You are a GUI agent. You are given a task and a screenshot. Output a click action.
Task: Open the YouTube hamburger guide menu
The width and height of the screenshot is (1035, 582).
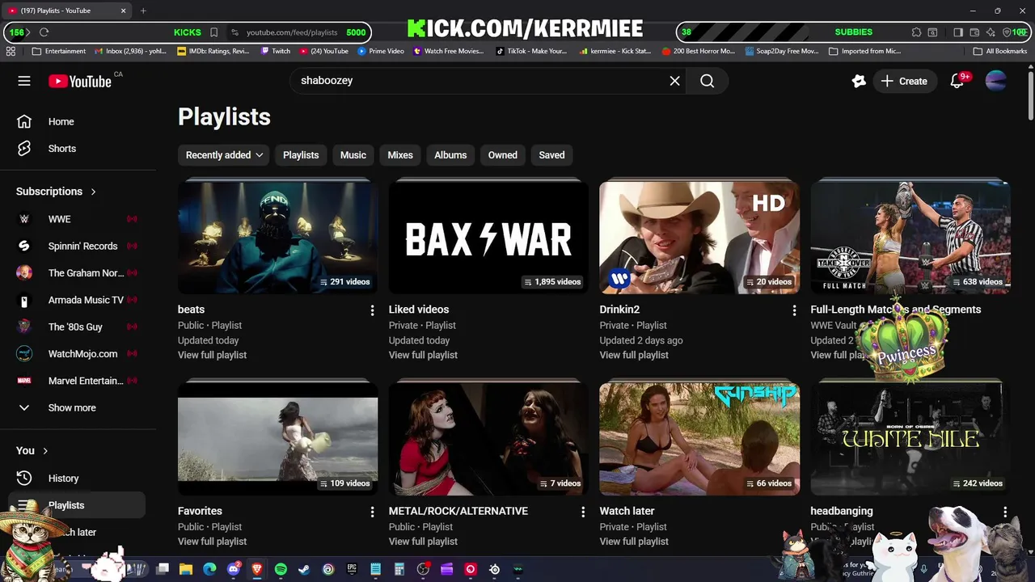point(24,81)
